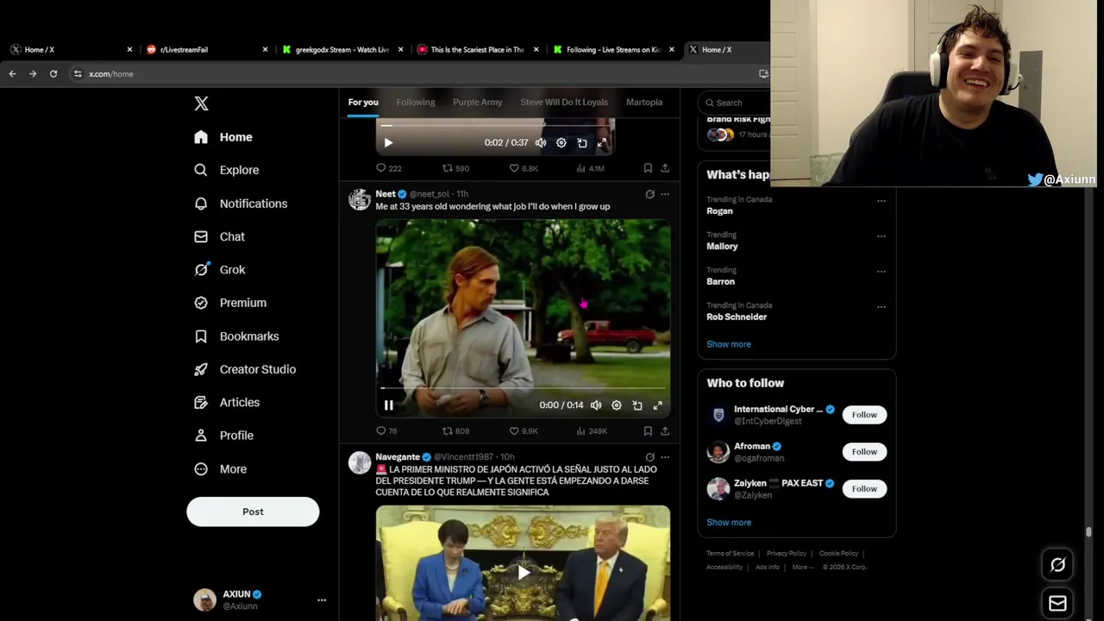The width and height of the screenshot is (1104, 621).
Task: Share the top post
Action: 665,168
